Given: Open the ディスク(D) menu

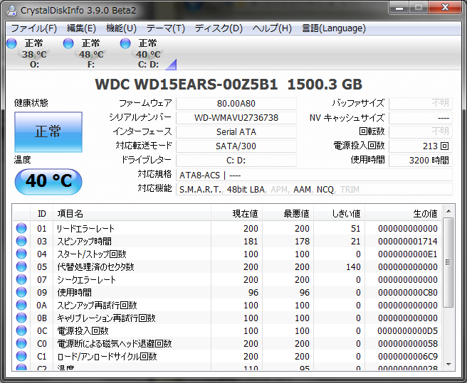Looking at the screenshot, I should pos(219,28).
